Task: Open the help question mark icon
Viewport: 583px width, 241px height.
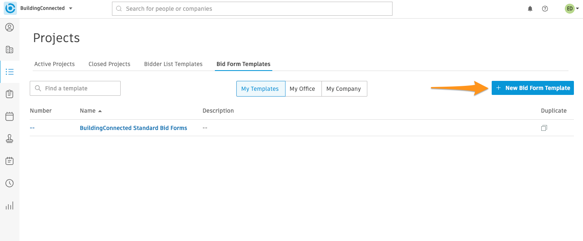Action: click(x=545, y=9)
